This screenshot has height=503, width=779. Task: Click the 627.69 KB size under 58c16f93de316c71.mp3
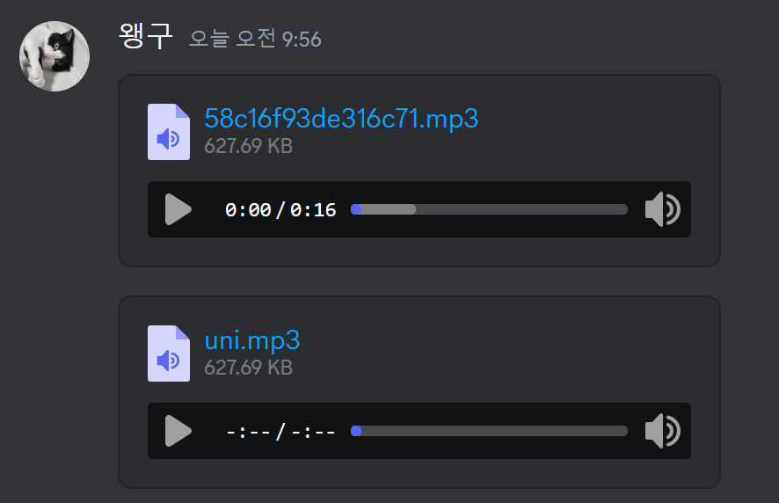(249, 146)
